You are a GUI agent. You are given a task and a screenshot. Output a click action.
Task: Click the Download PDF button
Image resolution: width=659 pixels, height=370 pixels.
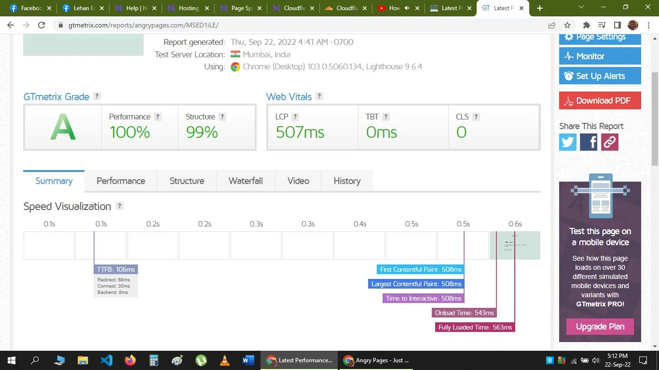600,101
